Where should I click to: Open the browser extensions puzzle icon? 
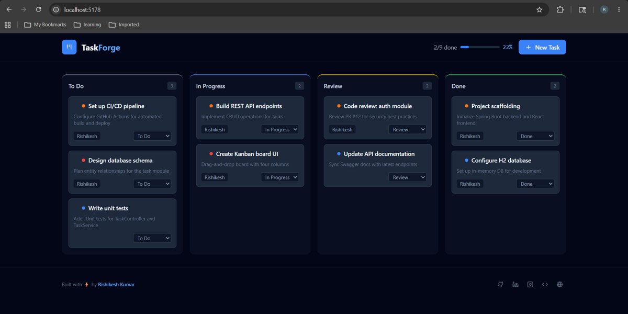(560, 9)
